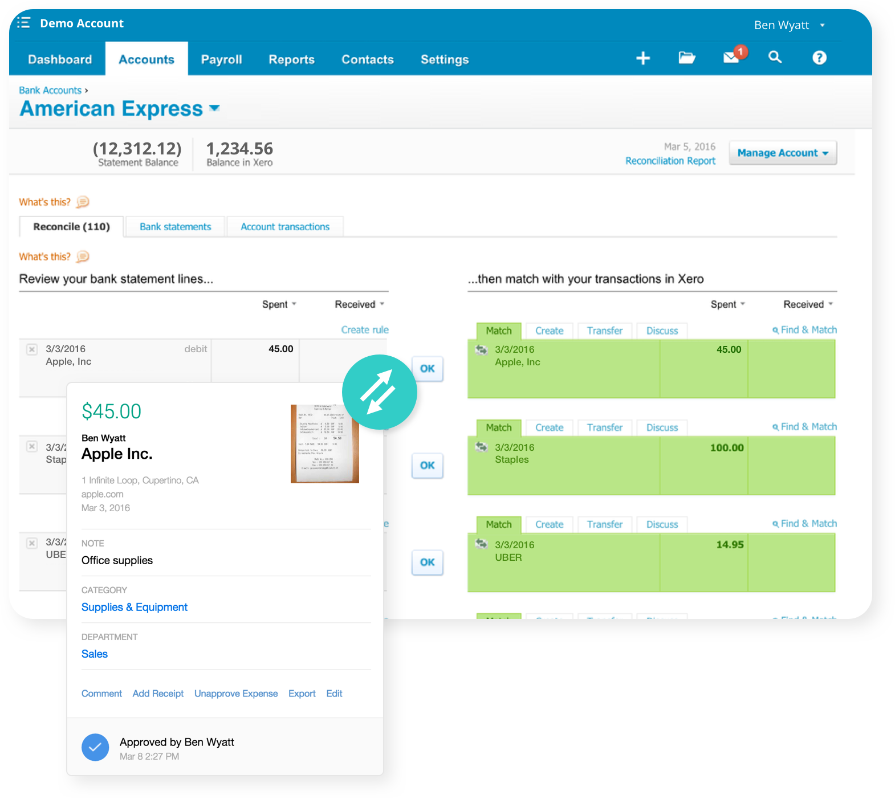Image resolution: width=895 pixels, height=799 pixels.
Task: Click the Add Receipt link
Action: coord(158,694)
